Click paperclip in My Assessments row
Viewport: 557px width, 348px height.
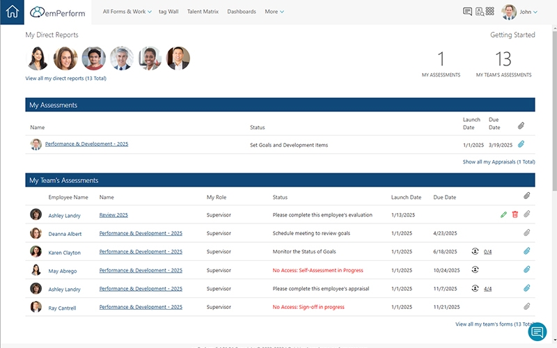click(521, 145)
